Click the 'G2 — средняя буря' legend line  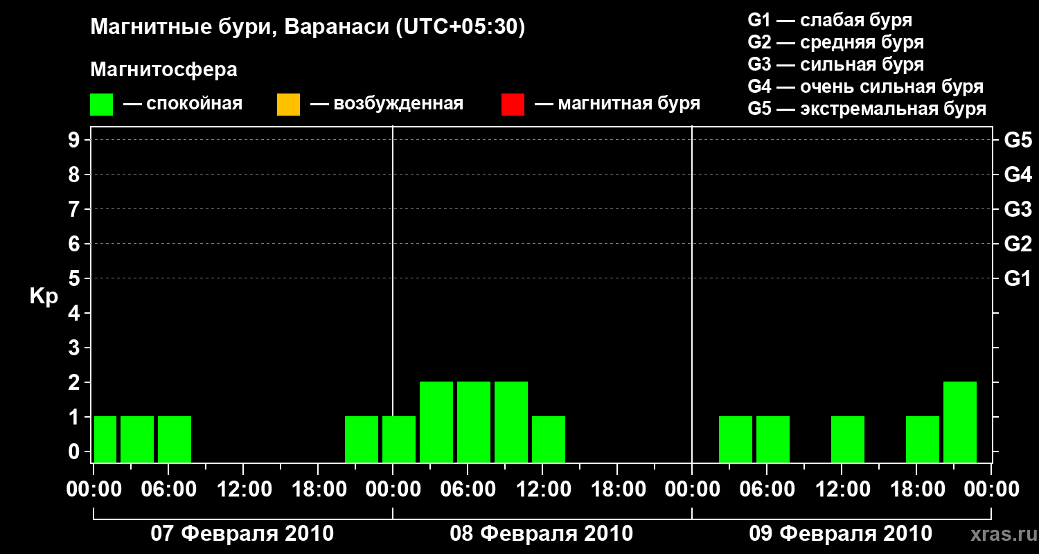pyautogui.click(x=835, y=42)
